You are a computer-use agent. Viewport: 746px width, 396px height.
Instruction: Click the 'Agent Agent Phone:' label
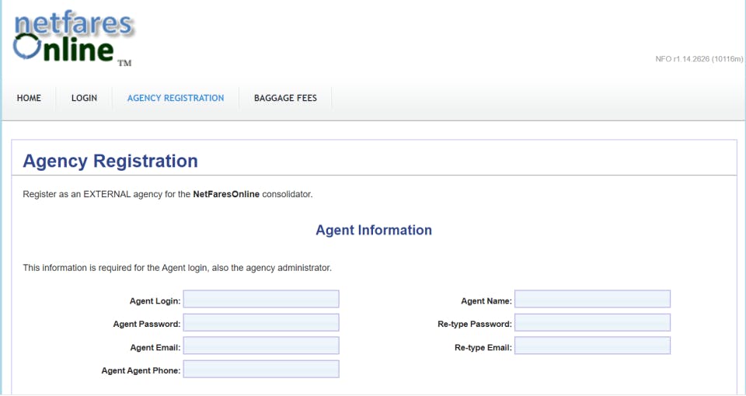point(141,371)
